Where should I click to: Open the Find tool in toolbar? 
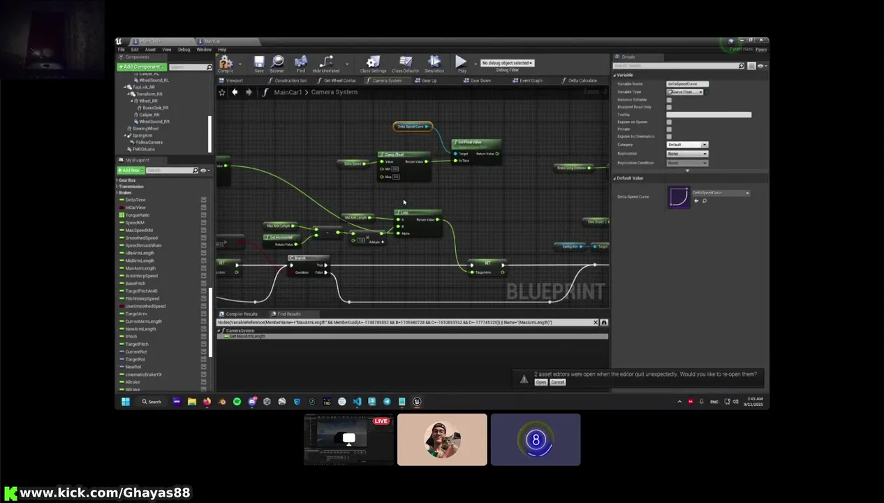(301, 63)
